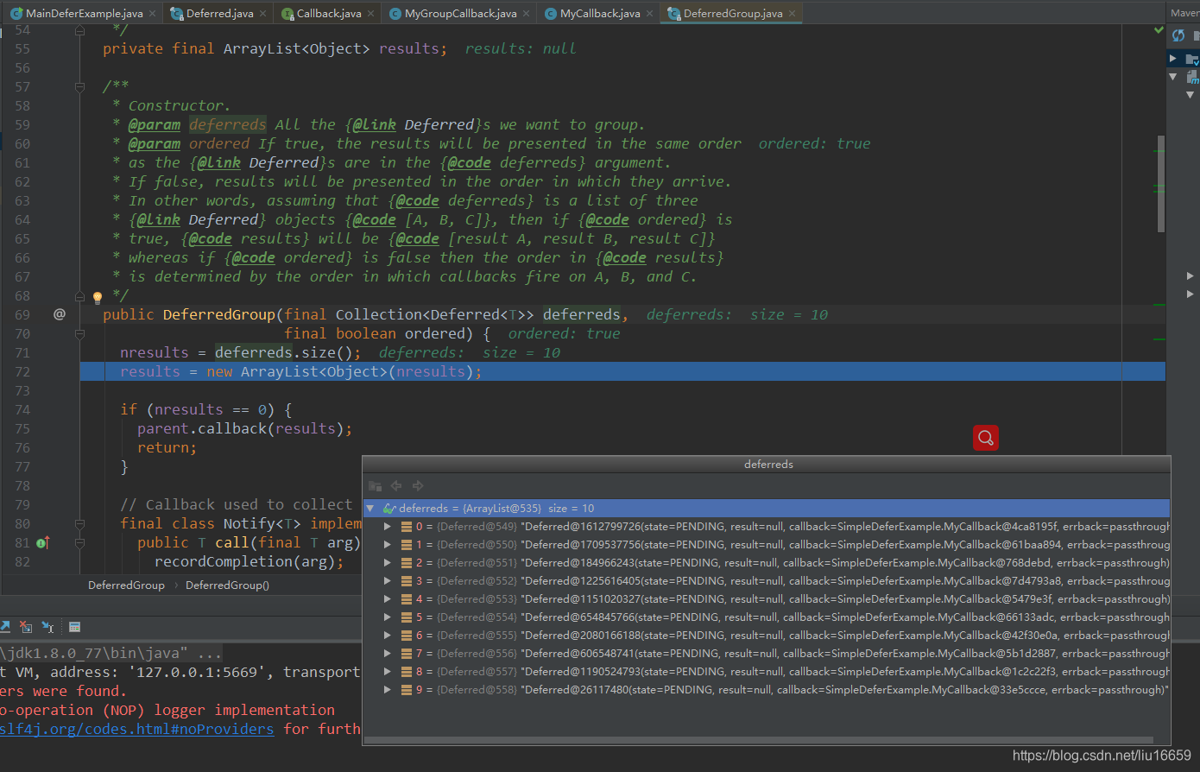The width and height of the screenshot is (1200, 772).
Task: Click the @ gutter marker on line 69
Action: click(x=60, y=314)
